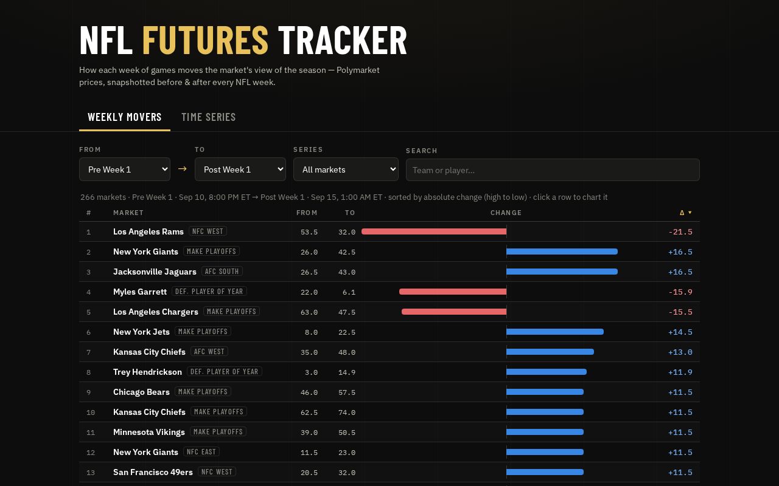Screen dimensions: 779x486
Task: Sort by the Change column header
Action: point(506,213)
